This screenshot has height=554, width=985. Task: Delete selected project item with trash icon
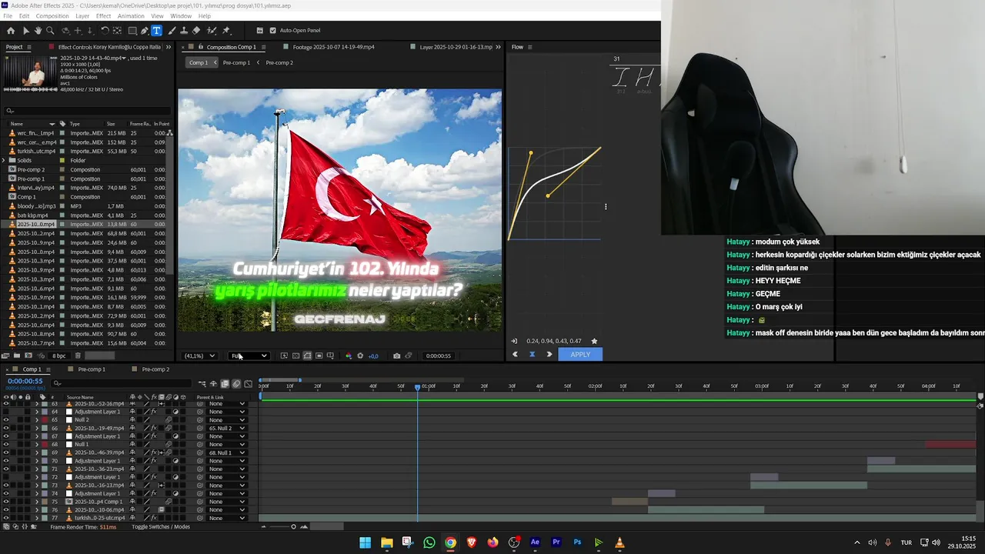(x=78, y=355)
